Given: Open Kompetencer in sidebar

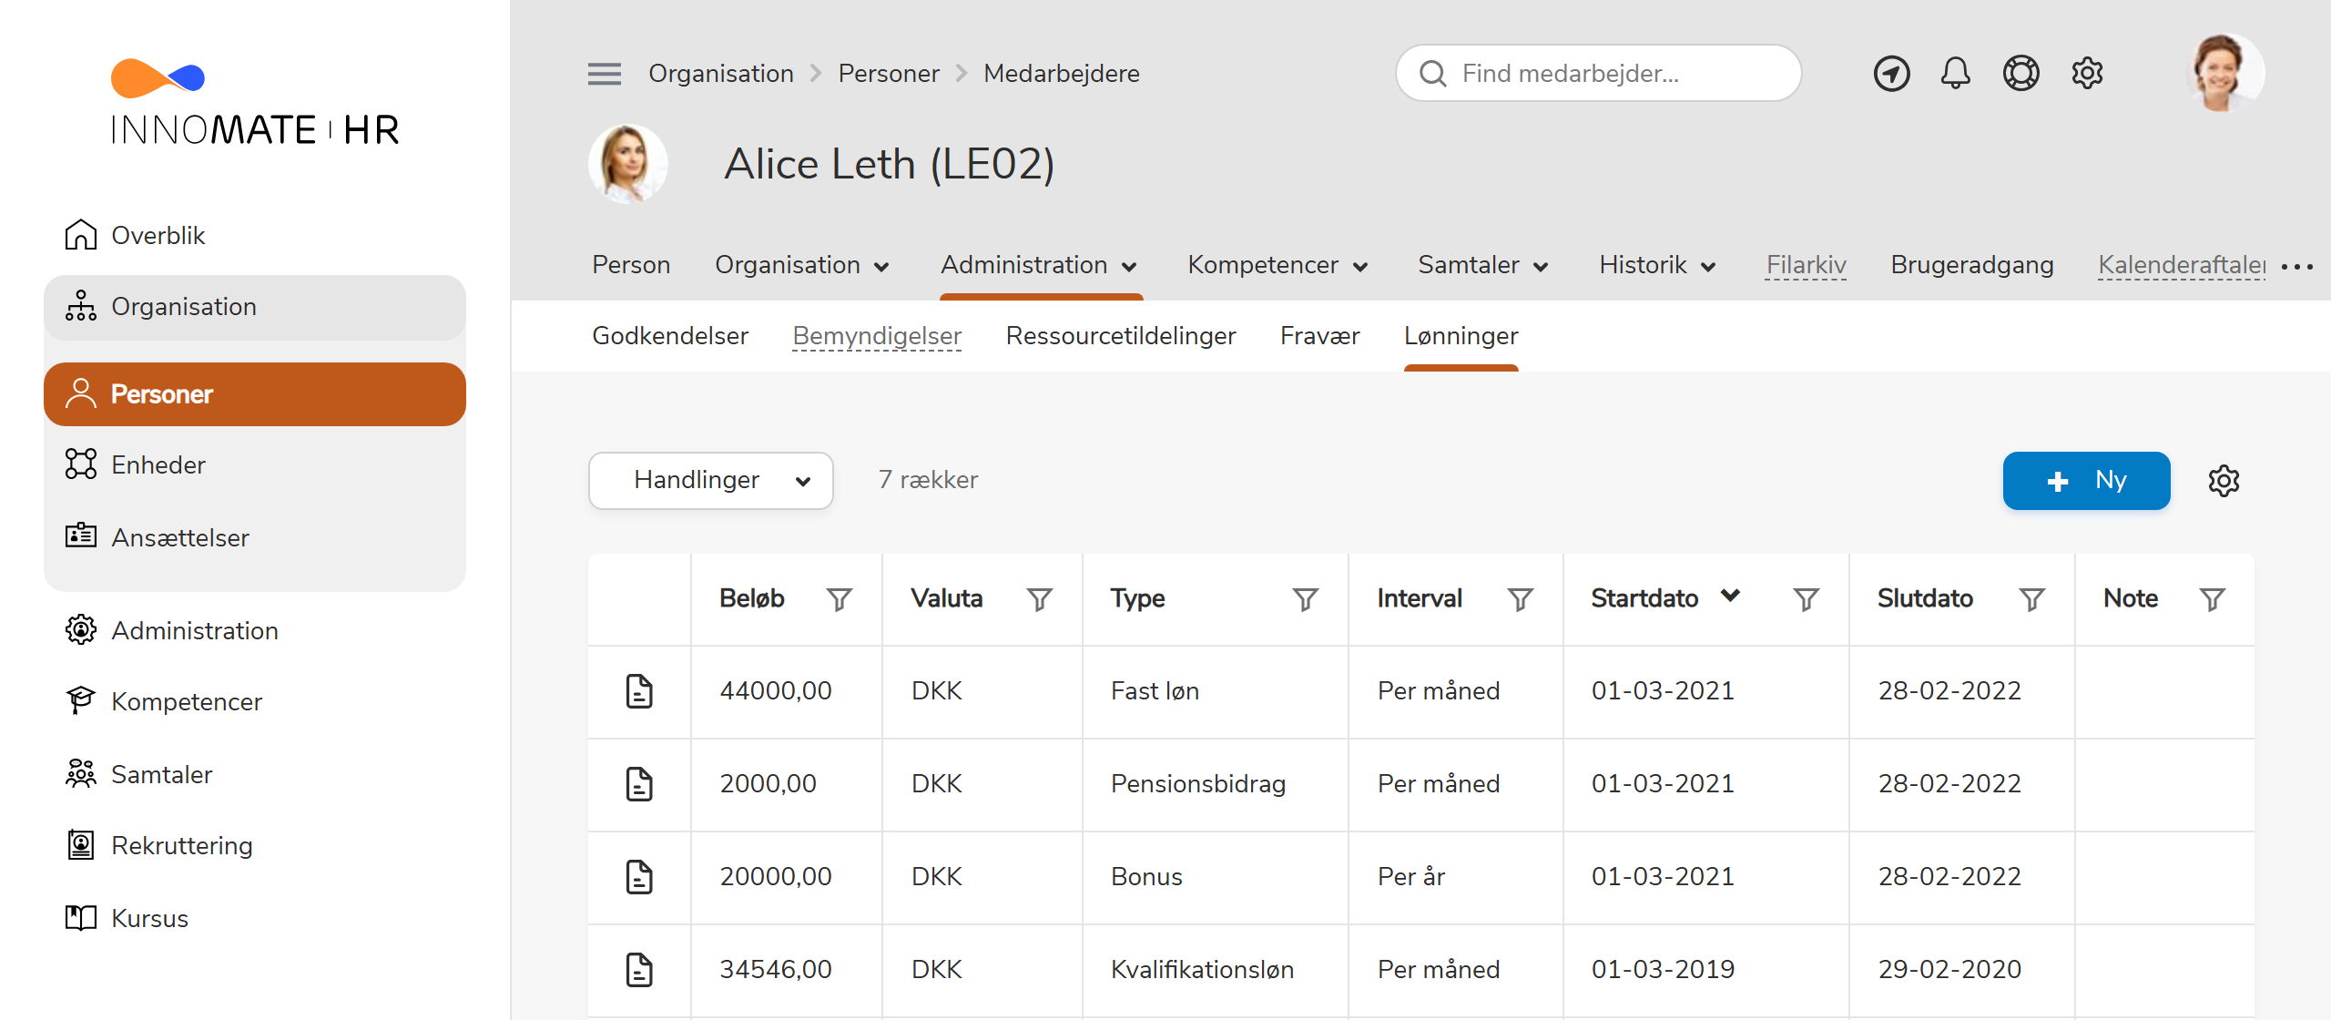Looking at the screenshot, I should 255,701.
